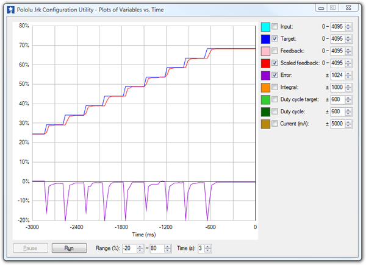
Task: Uncheck the Target variable checkbox
Action: click(x=274, y=39)
